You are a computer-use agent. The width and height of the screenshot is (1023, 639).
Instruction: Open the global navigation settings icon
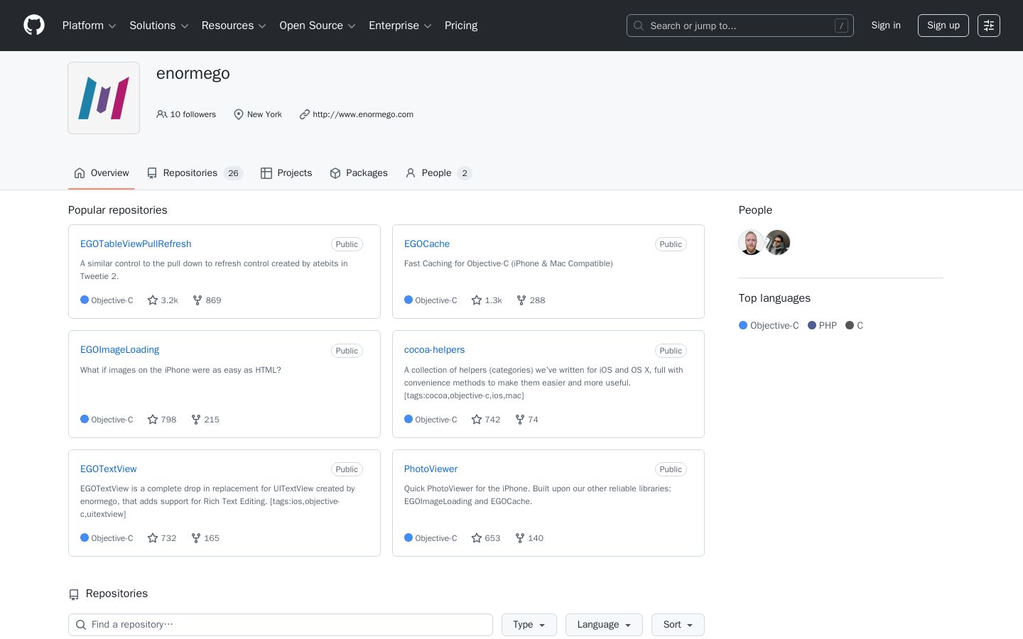point(989,26)
